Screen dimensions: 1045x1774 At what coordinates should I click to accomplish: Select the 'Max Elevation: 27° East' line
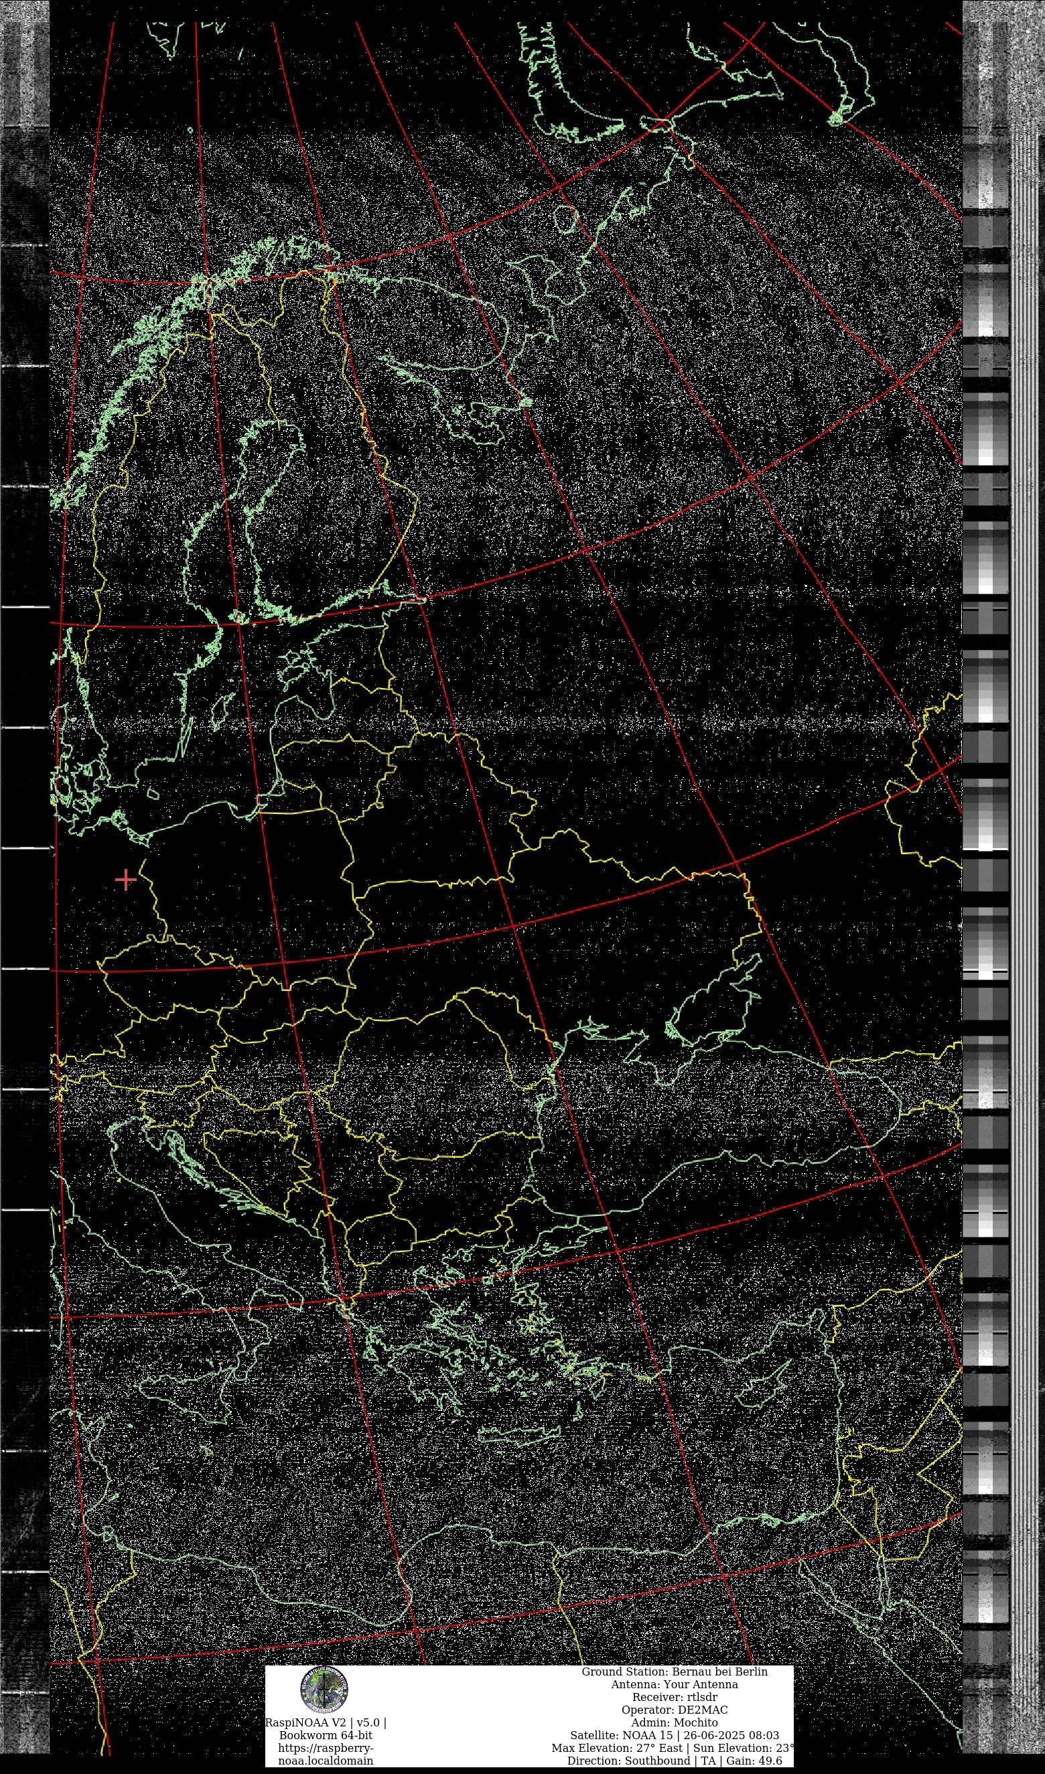(x=673, y=1748)
